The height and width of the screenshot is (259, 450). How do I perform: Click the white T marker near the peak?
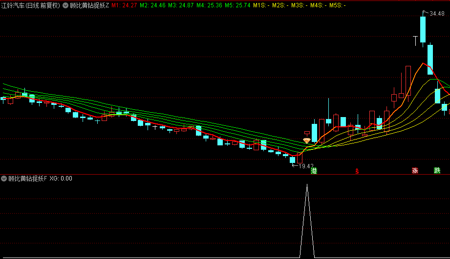(x=415, y=40)
